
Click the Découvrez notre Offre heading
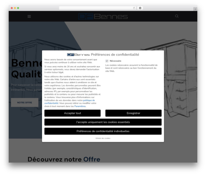pos(64,159)
